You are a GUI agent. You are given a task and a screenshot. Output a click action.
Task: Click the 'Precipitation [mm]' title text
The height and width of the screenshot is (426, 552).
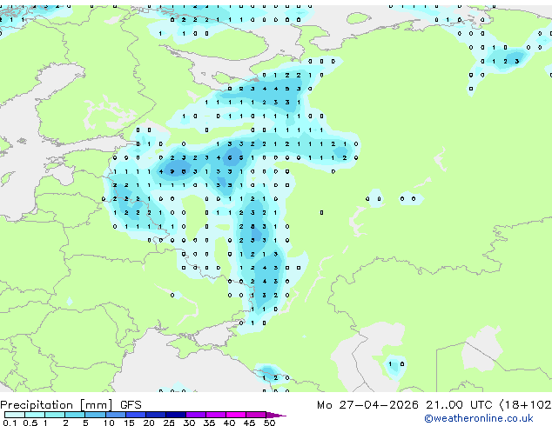point(57,405)
